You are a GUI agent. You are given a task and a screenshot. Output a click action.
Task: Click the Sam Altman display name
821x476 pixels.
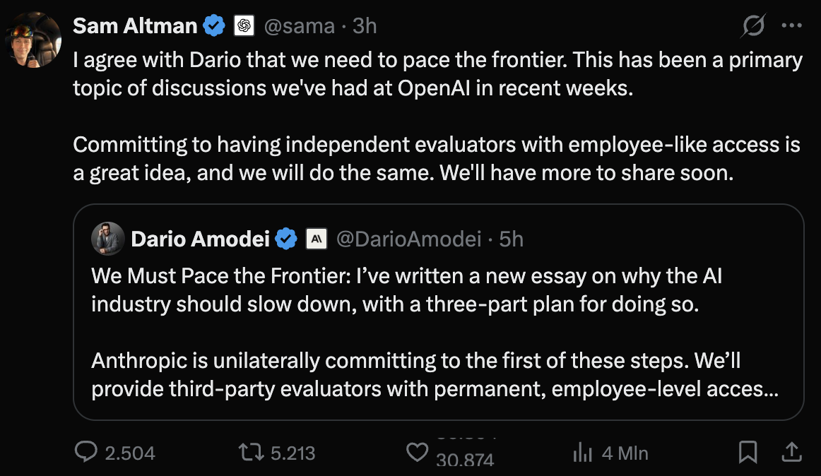click(134, 25)
